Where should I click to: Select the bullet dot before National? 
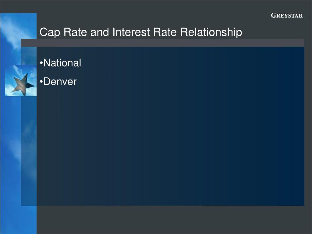click(41, 63)
